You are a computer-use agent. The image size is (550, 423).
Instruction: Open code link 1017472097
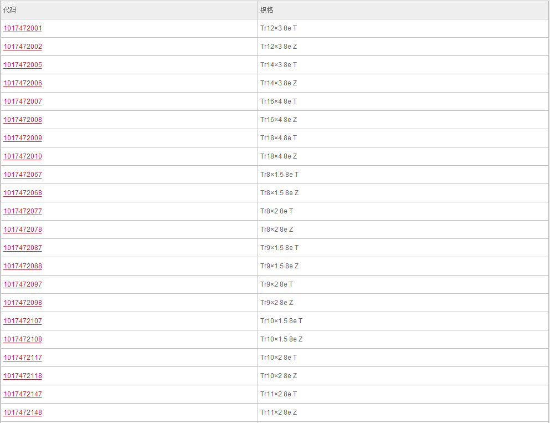point(23,284)
